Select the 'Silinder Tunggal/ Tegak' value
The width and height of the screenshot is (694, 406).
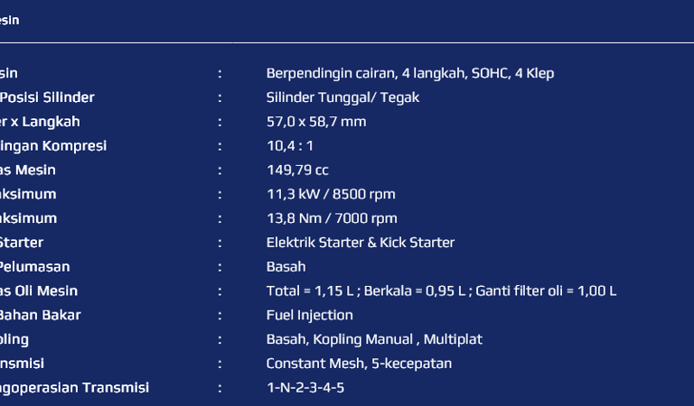coord(342,97)
